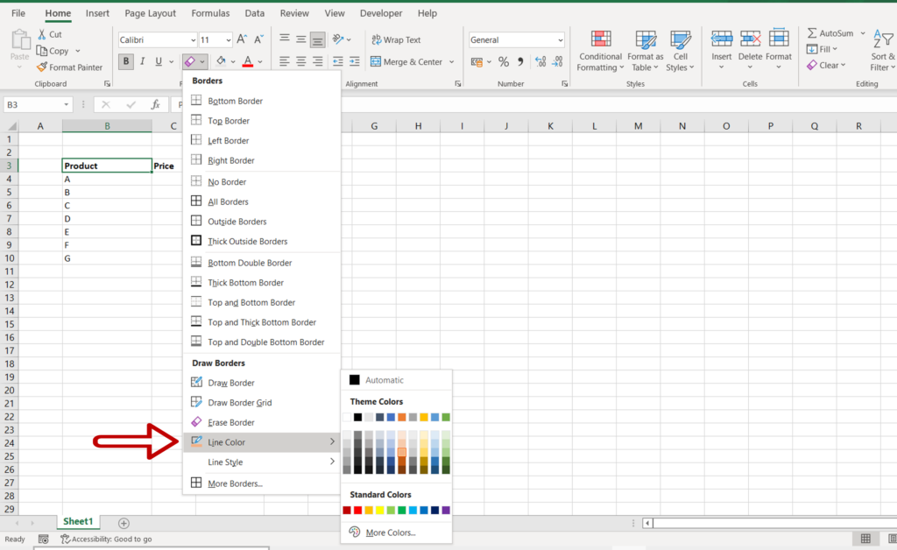Select the Format as Table icon
The height and width of the screenshot is (550, 897).
(646, 40)
